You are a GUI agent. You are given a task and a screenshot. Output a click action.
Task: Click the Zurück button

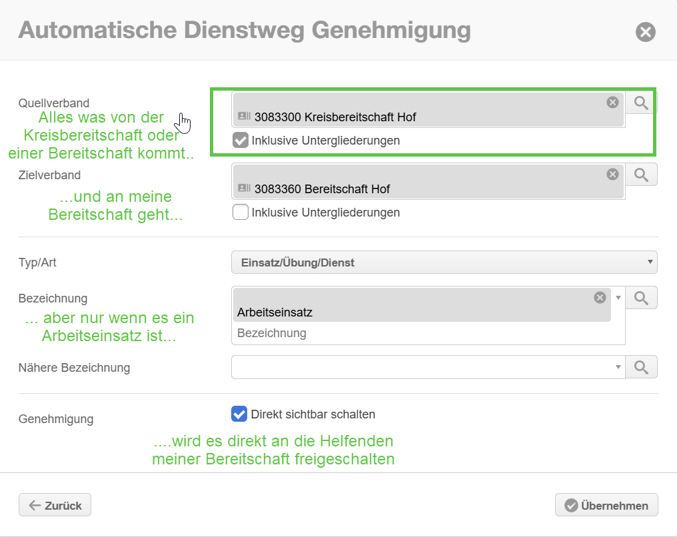pos(55,506)
